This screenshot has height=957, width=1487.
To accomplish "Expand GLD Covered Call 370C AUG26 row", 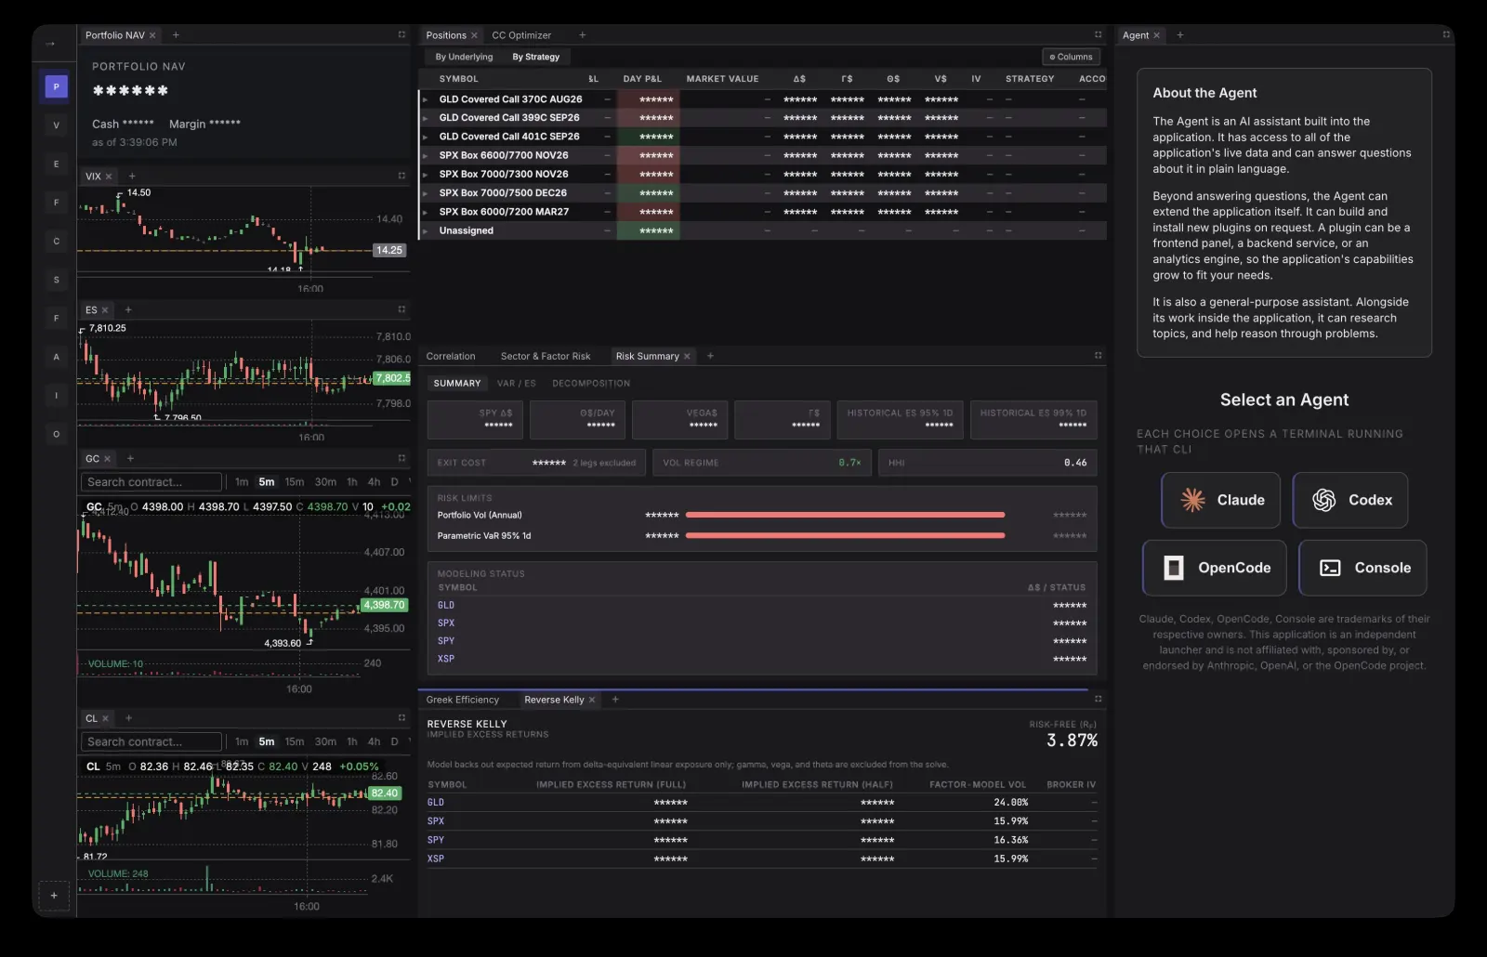I will pyautogui.click(x=426, y=99).
